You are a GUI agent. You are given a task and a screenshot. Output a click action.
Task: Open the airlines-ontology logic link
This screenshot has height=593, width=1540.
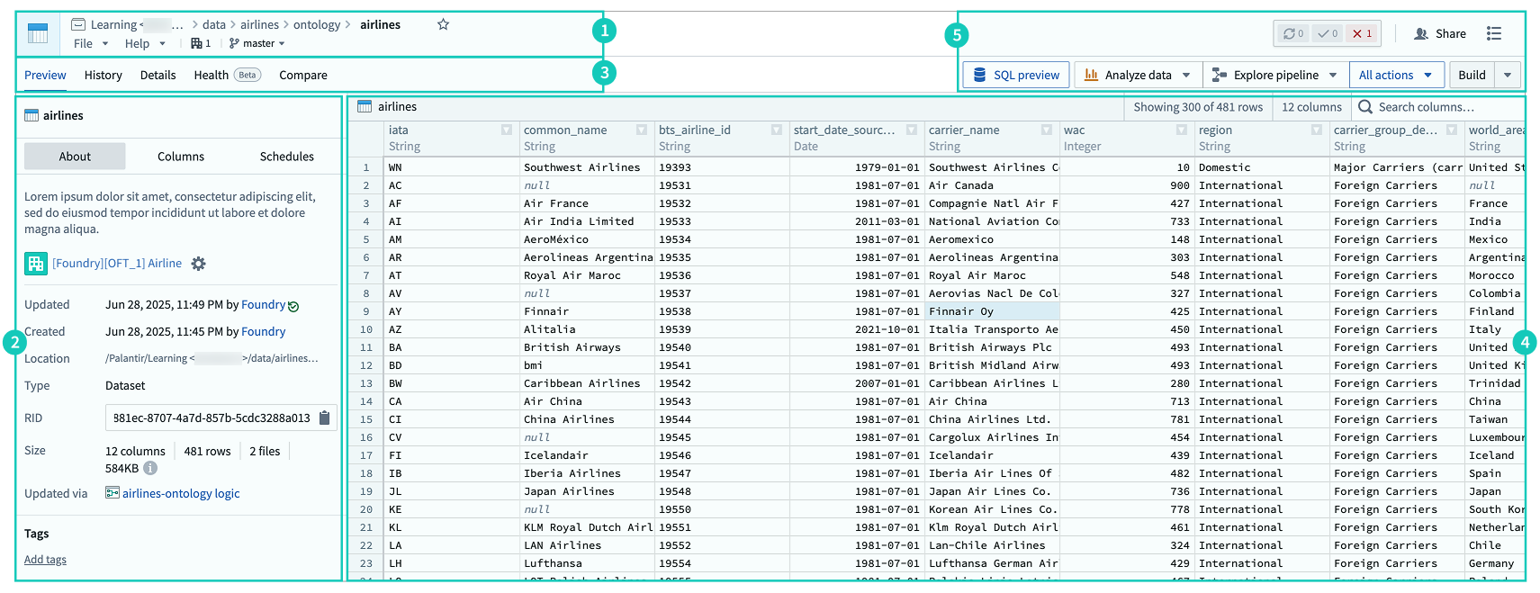tap(181, 493)
